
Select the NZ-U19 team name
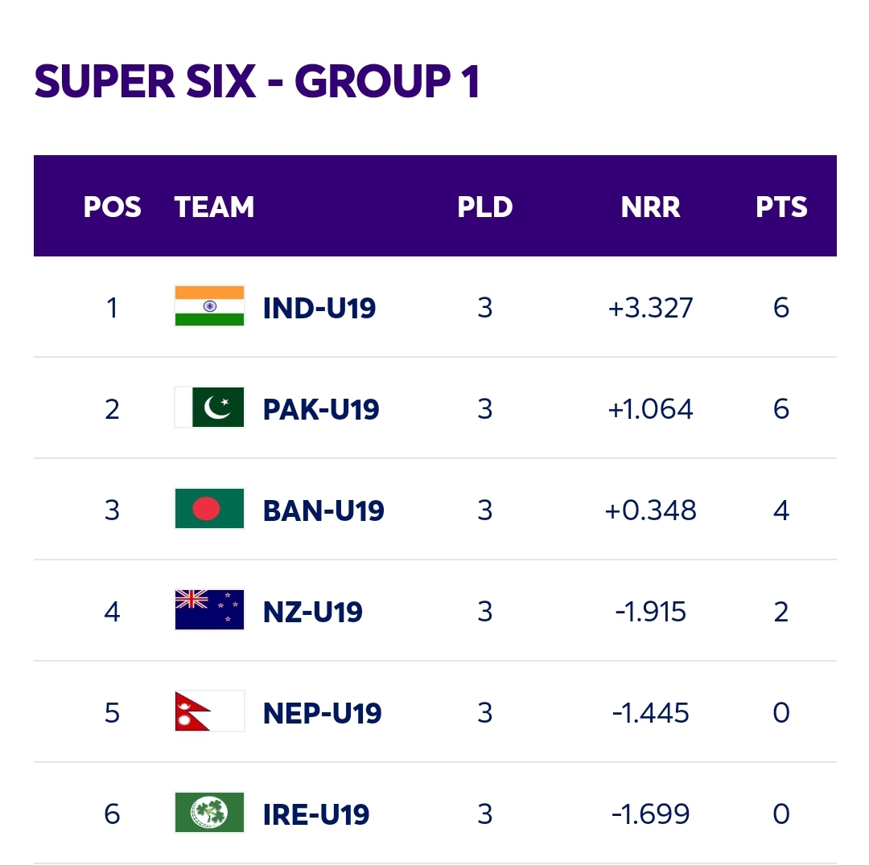(x=312, y=613)
